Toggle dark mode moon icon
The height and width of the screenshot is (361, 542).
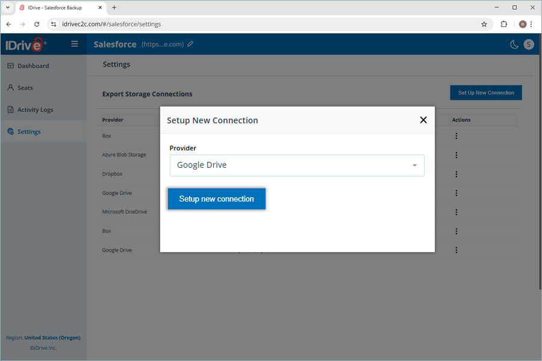(514, 44)
